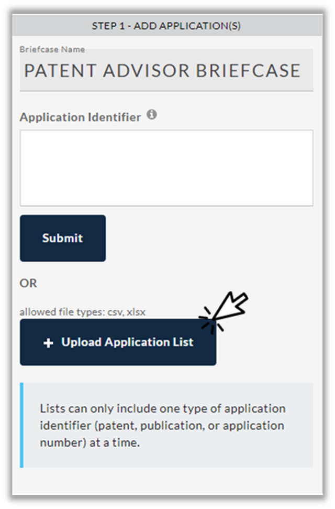
Task: Click the blue accent bar of the notice
Action: coord(22,425)
